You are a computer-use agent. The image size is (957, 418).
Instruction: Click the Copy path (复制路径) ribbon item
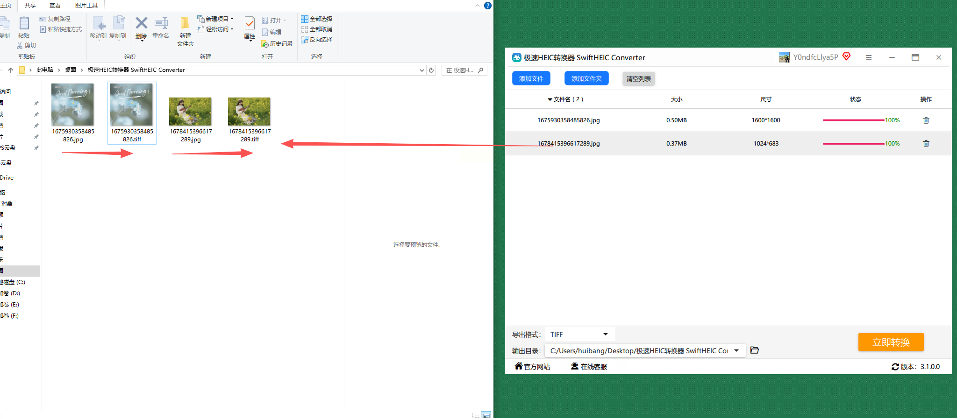pos(55,19)
